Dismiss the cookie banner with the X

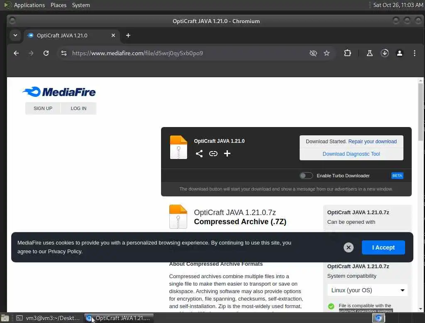[x=349, y=247]
